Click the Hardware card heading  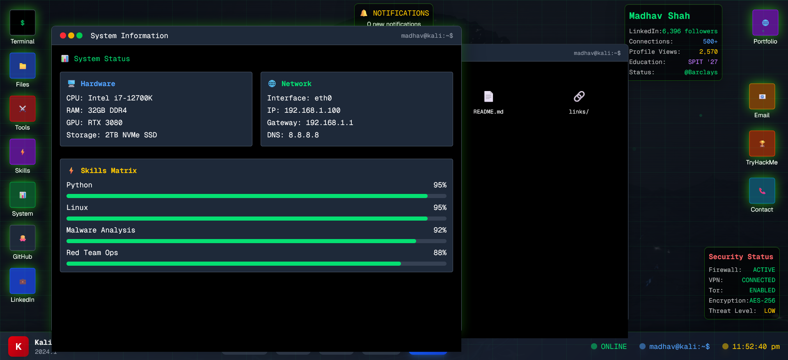(98, 84)
